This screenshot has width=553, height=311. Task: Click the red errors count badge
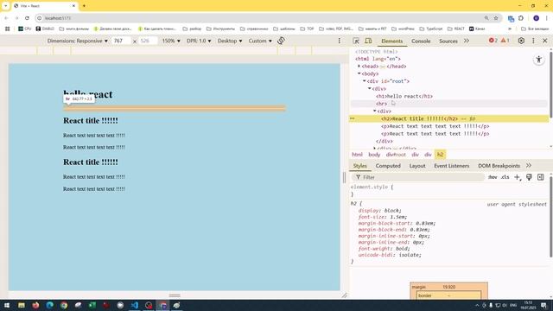point(493,41)
